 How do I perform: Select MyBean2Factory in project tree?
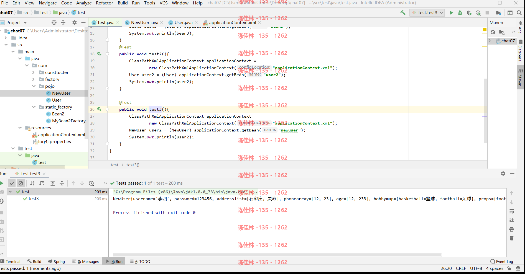click(69, 121)
